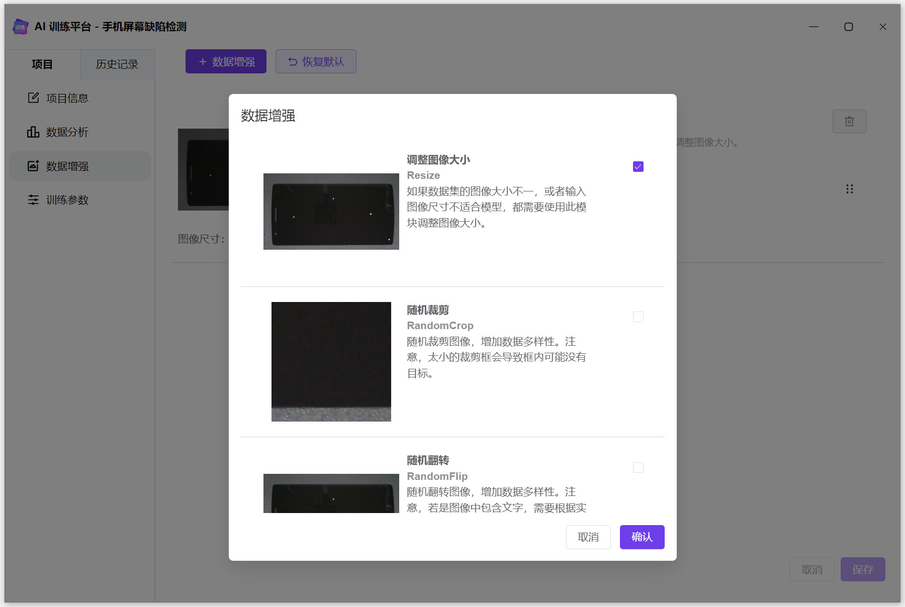The width and height of the screenshot is (905, 607).
Task: Open 数据分析 in the sidebar
Action: point(80,132)
